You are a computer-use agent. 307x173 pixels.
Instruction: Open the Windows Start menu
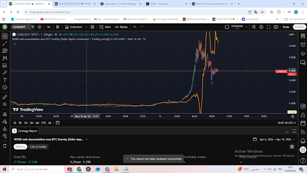tap(5, 169)
